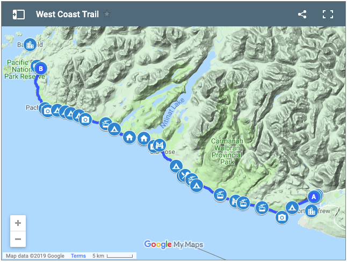Viewport: 347px width, 262px height.
Task: Star the West Coast Trail map
Action: tap(107, 14)
